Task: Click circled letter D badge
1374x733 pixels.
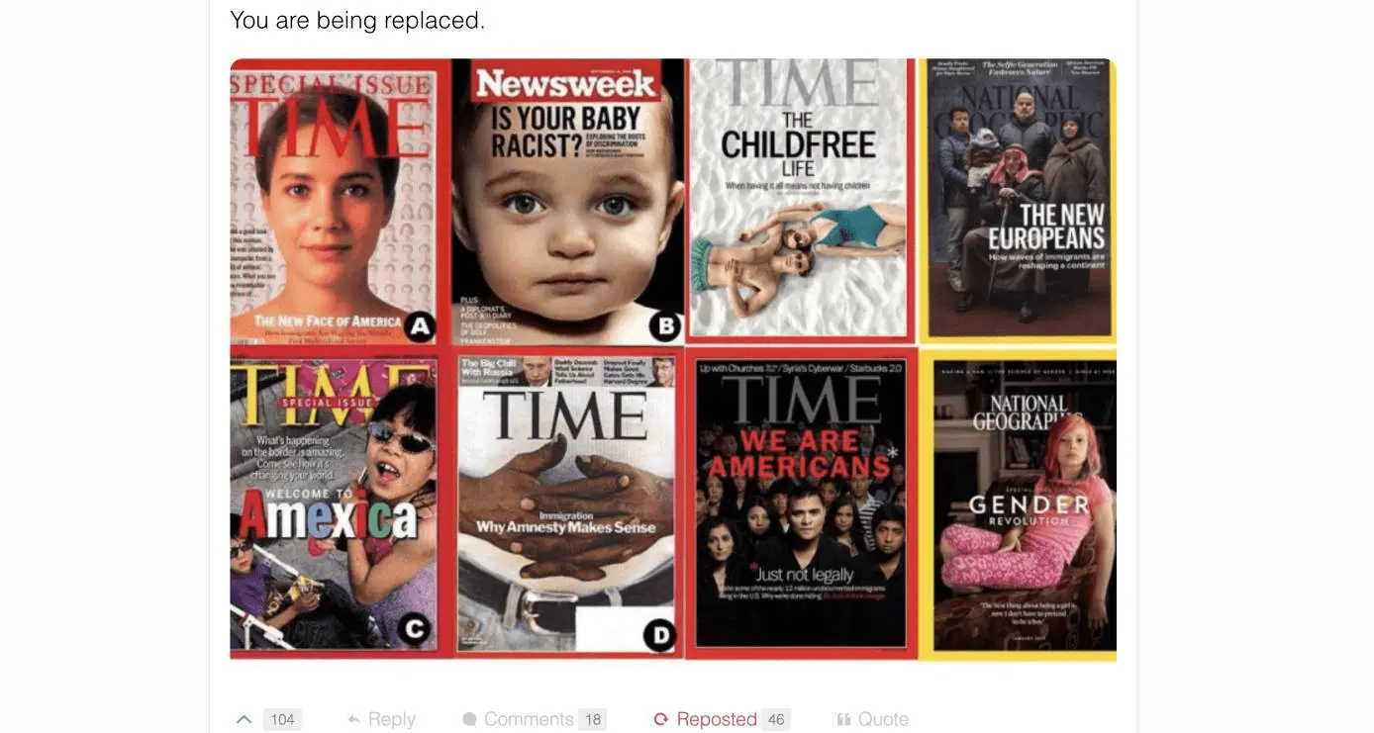Action: tap(660, 636)
